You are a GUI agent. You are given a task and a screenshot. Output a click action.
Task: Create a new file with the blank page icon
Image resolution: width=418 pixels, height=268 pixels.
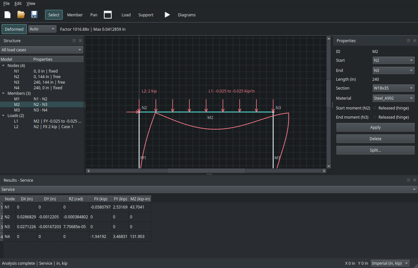(x=8, y=15)
